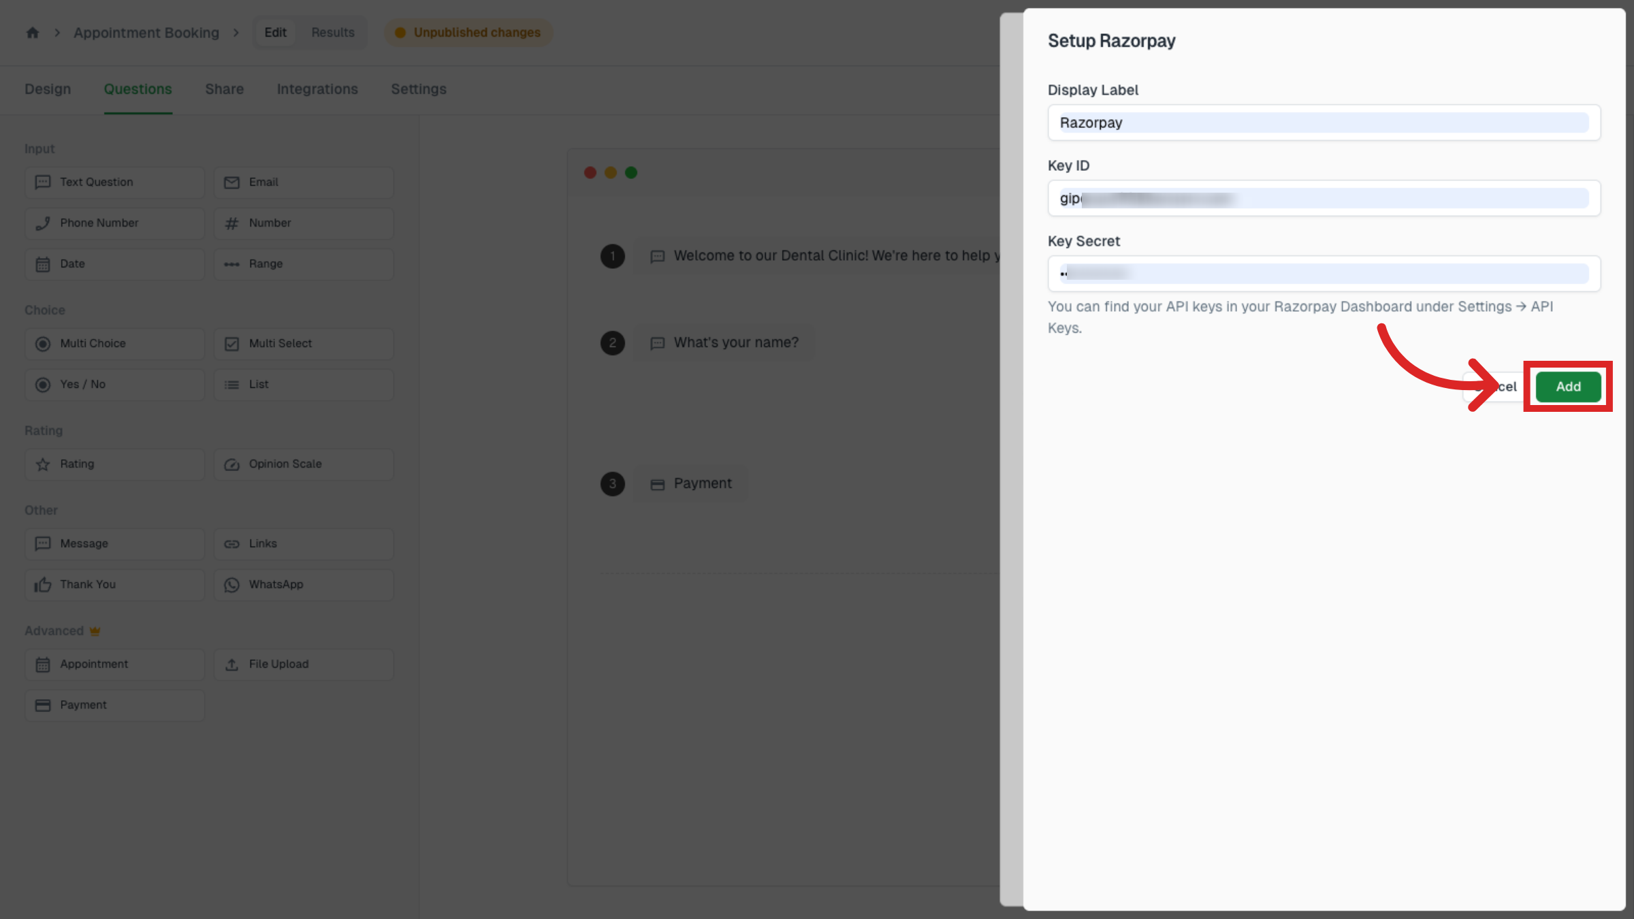Screen dimensions: 1634x919
Task: Select the Edit view toggle
Action: click(275, 33)
